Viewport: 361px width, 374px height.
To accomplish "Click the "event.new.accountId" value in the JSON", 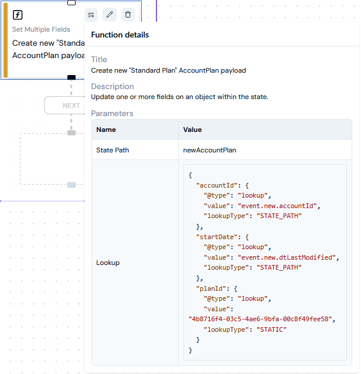I will pos(277,206).
